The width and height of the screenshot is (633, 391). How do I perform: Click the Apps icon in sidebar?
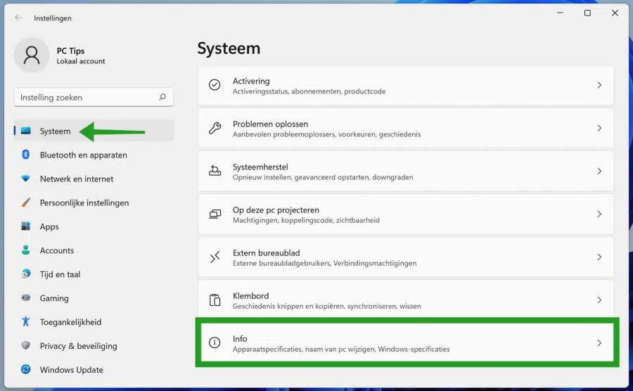pos(26,226)
